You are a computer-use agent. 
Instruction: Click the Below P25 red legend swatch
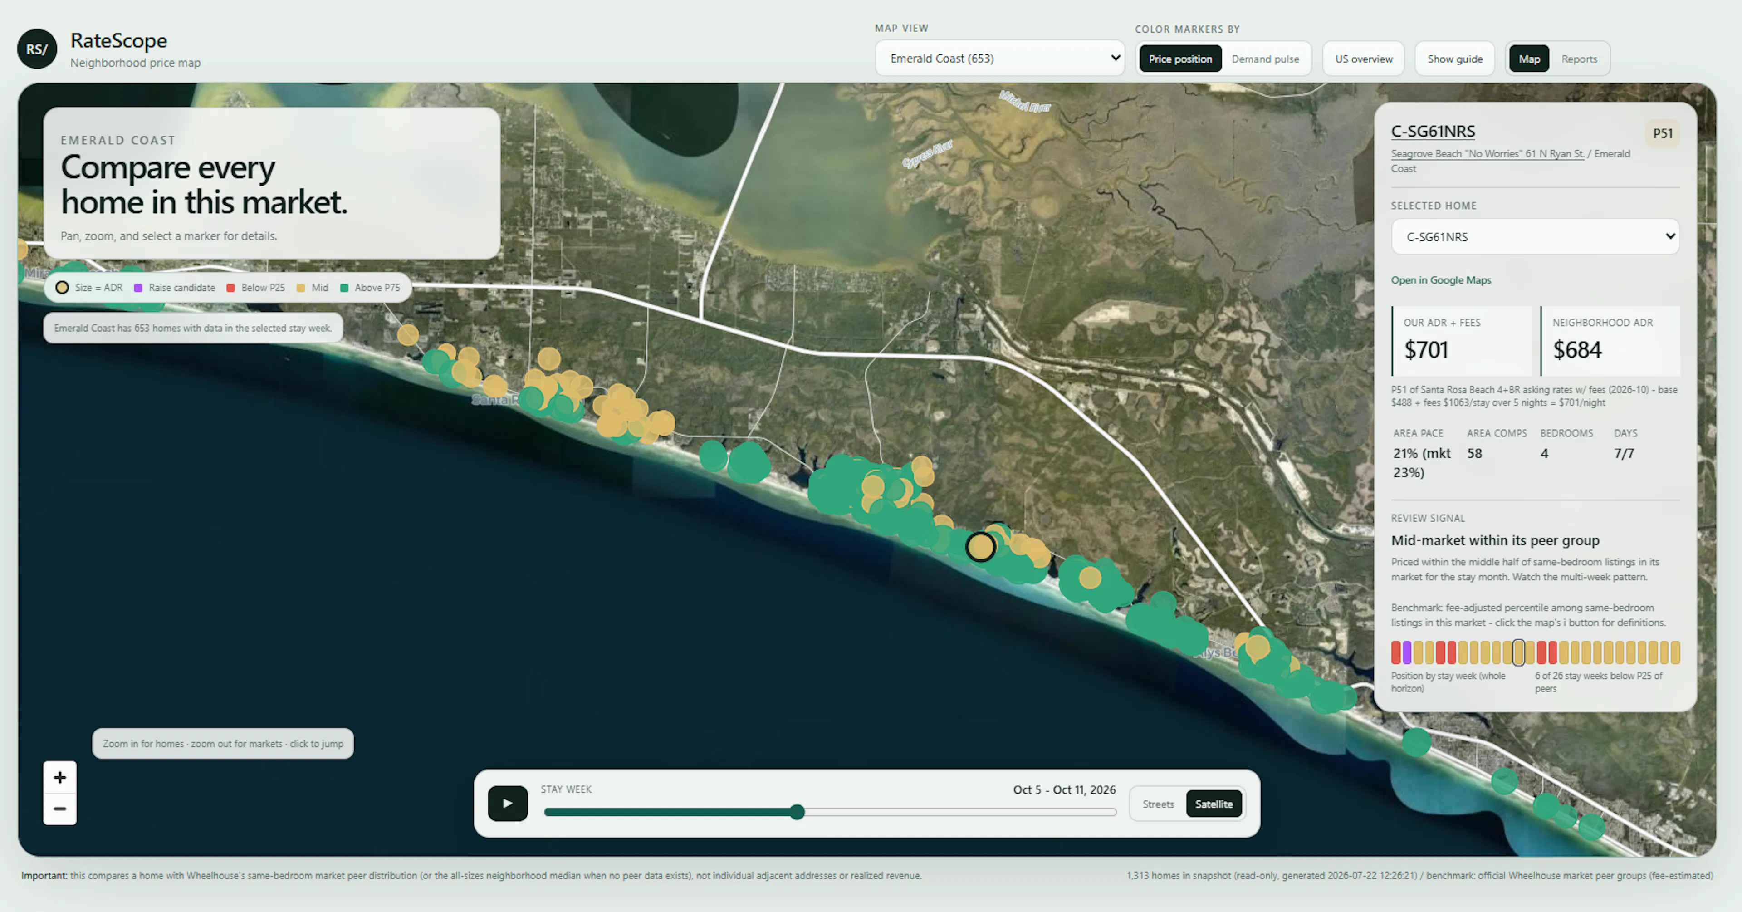pyautogui.click(x=230, y=288)
